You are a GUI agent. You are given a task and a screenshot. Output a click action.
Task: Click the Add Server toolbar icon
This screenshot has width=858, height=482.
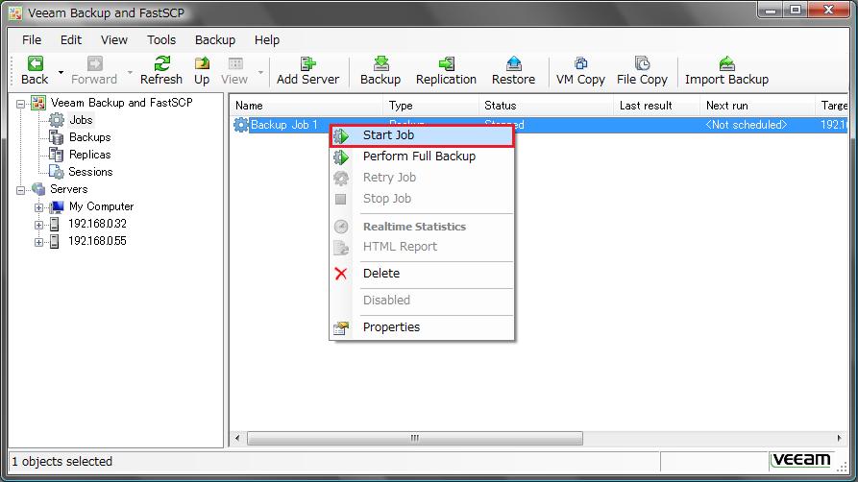coord(308,63)
